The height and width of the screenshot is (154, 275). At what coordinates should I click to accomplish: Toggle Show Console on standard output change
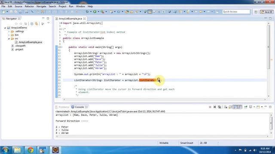pos(235,107)
